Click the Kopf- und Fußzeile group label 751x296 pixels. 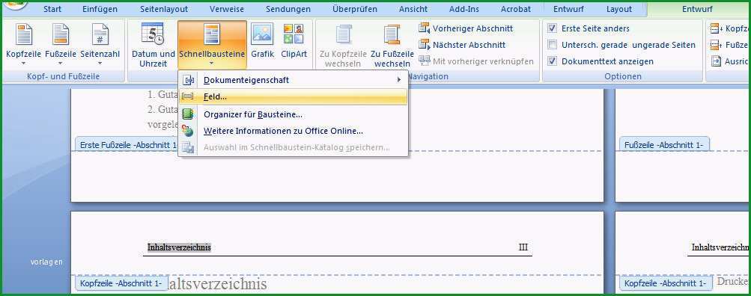click(x=64, y=76)
